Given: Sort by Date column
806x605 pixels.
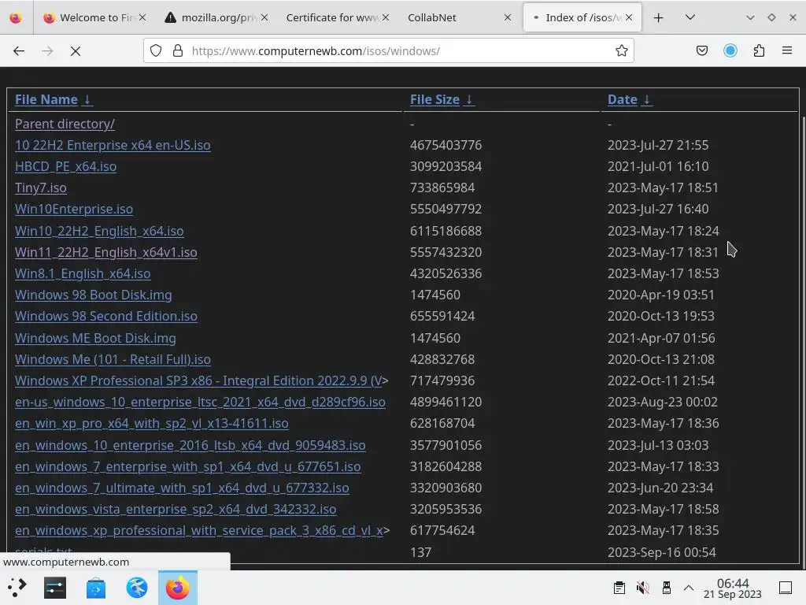Looking at the screenshot, I should click(622, 99).
